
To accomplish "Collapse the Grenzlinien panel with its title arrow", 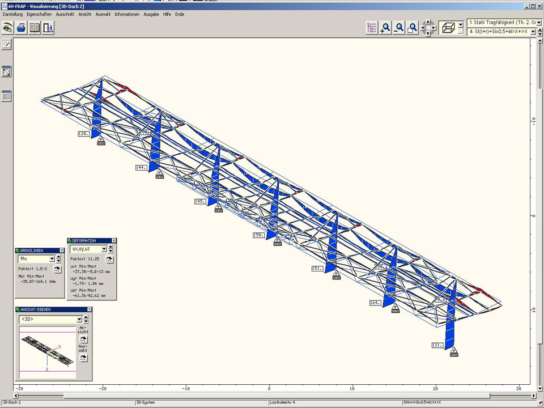I will tap(62, 250).
